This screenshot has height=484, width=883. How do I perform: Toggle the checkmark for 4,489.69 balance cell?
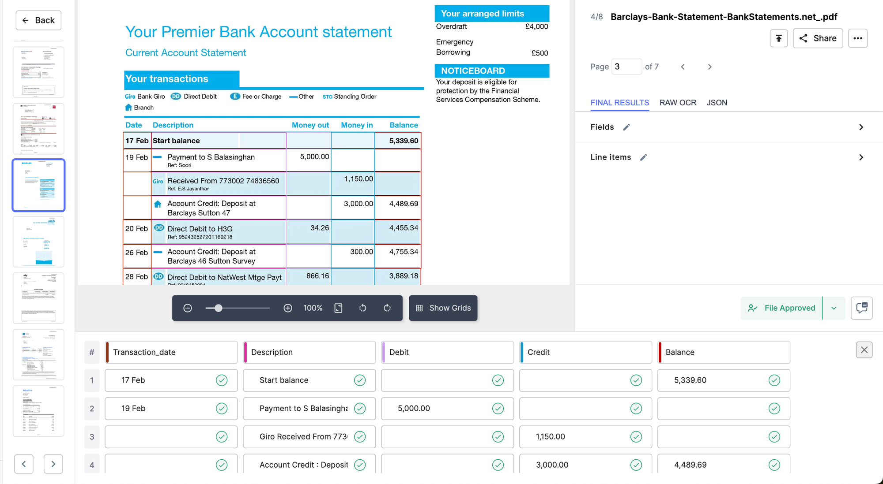point(774,465)
